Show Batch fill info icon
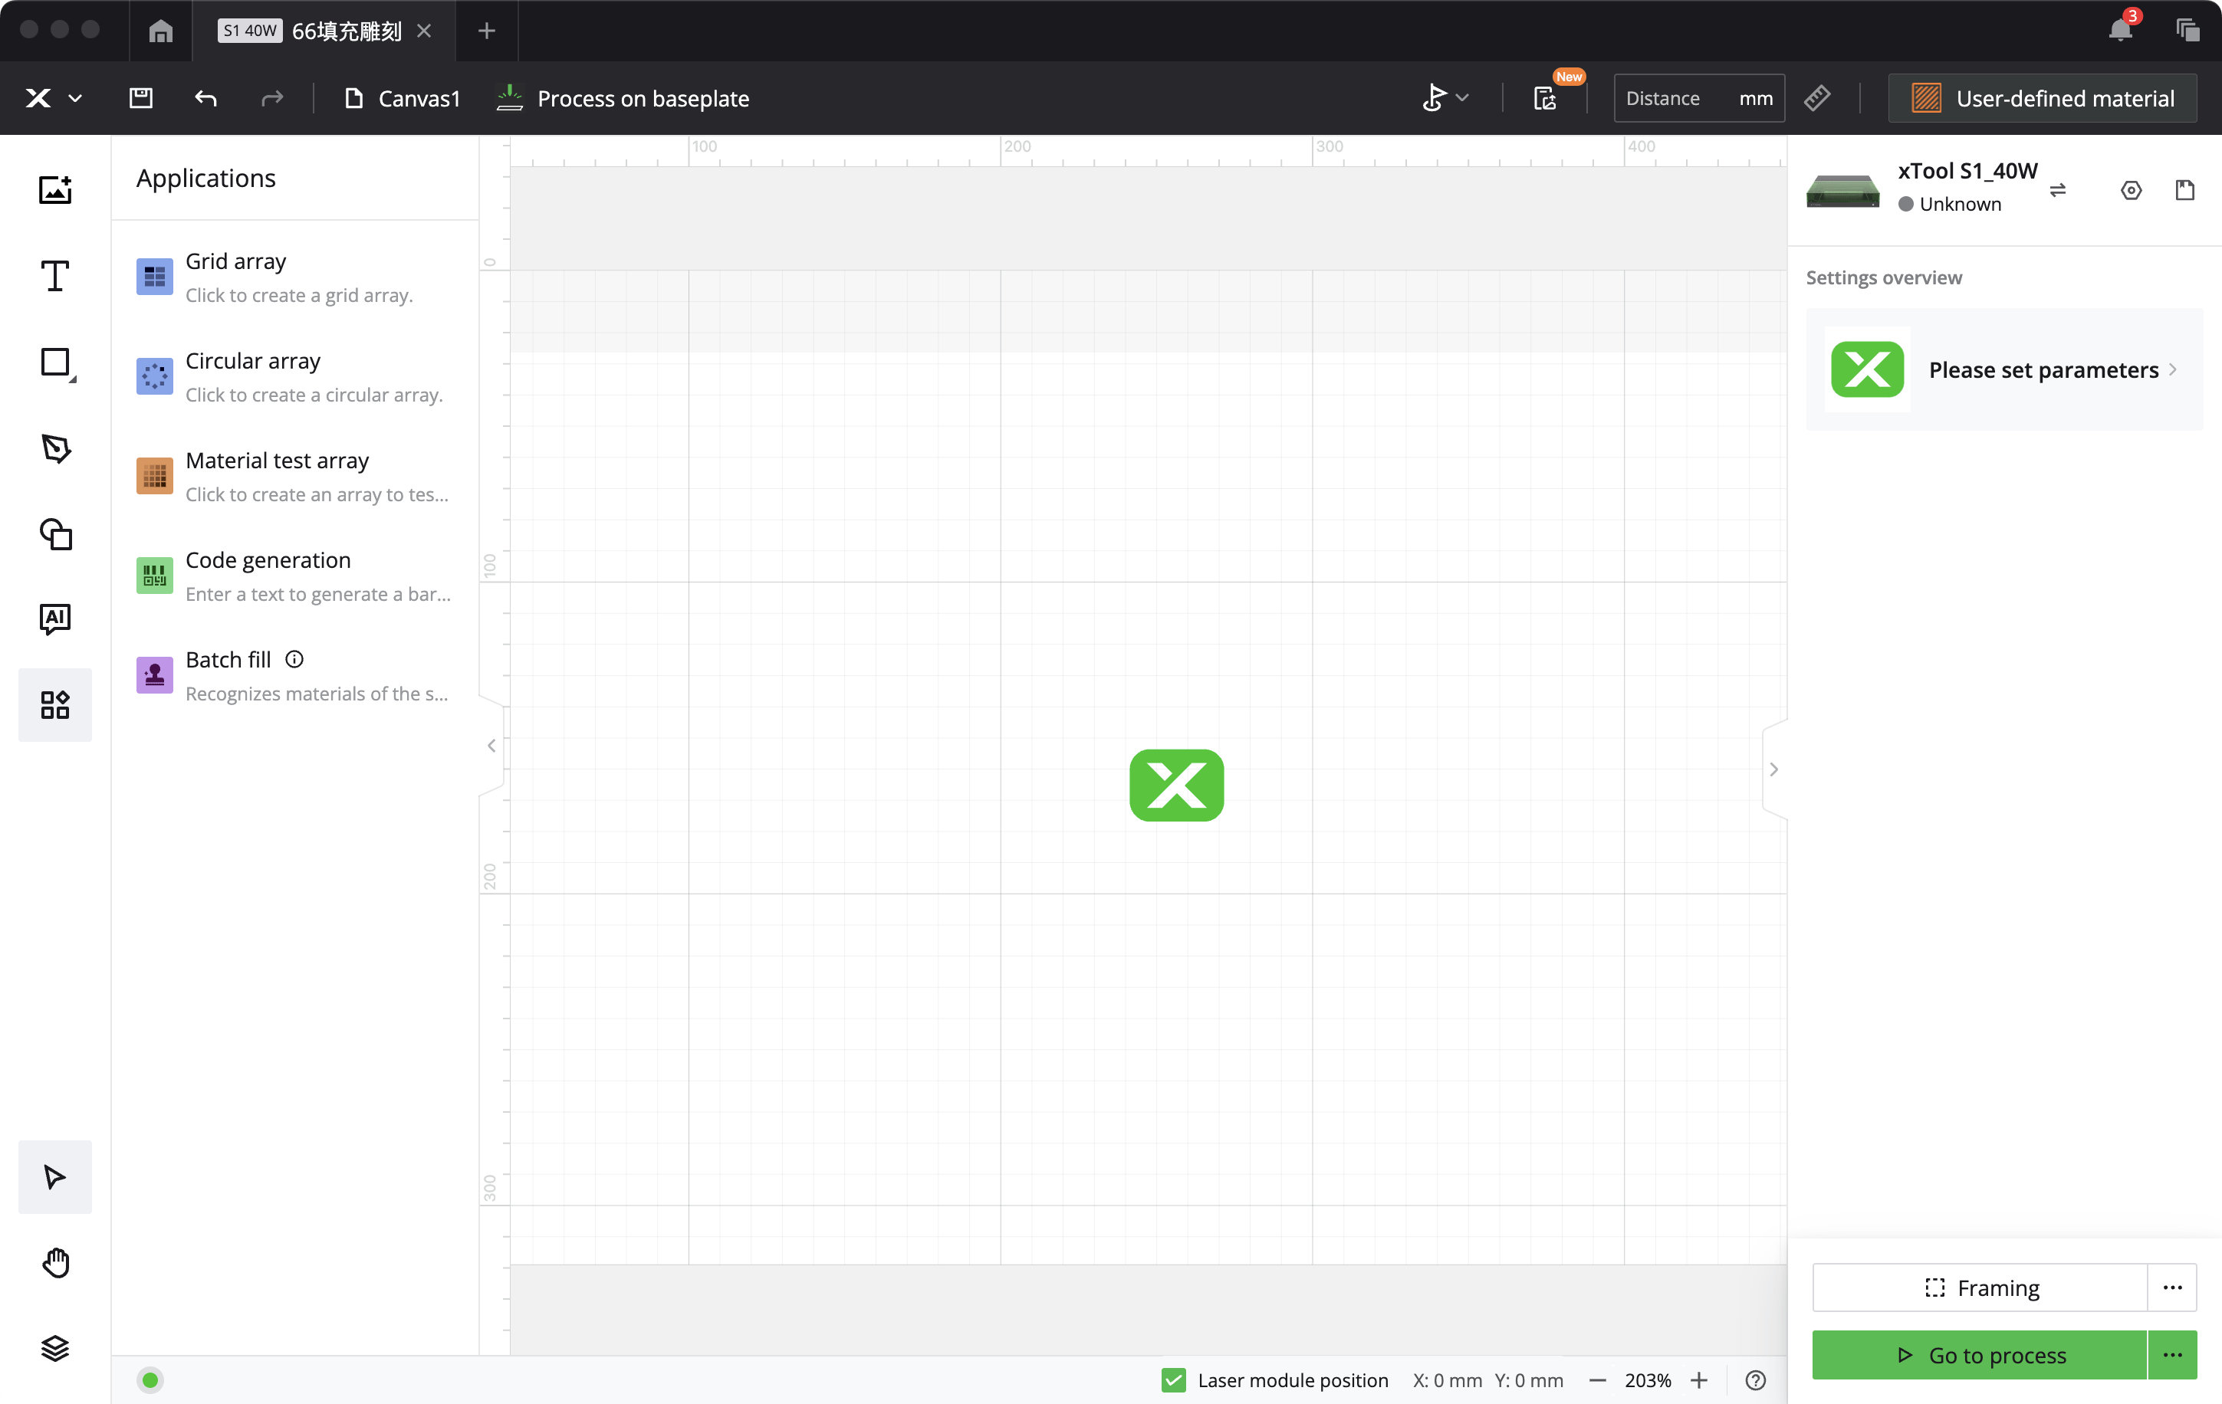Image resolution: width=2222 pixels, height=1404 pixels. tap(294, 660)
